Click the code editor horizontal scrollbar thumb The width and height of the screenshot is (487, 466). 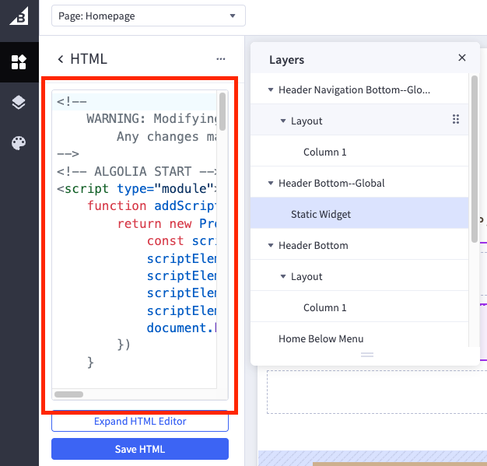tap(68, 394)
